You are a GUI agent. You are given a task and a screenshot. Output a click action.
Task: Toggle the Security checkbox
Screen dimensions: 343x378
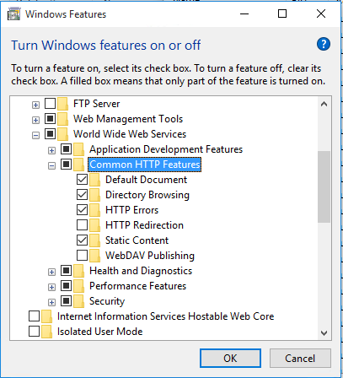[66, 301]
